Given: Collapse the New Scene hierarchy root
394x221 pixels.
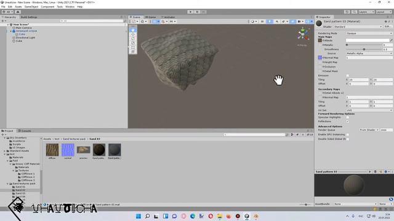Looking at the screenshot, I should 8,25.
